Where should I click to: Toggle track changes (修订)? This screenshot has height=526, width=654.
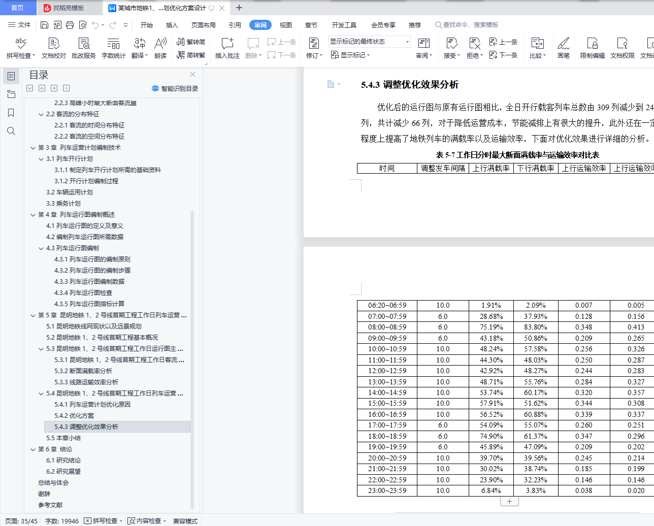(x=314, y=48)
